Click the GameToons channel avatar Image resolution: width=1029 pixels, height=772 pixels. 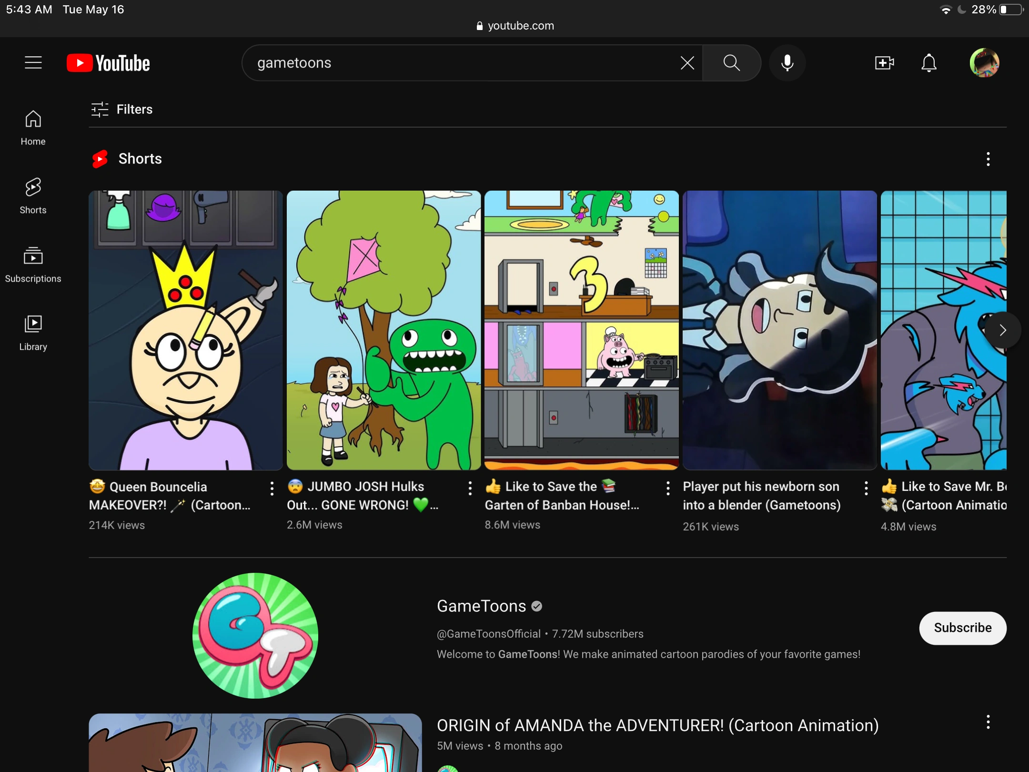255,636
